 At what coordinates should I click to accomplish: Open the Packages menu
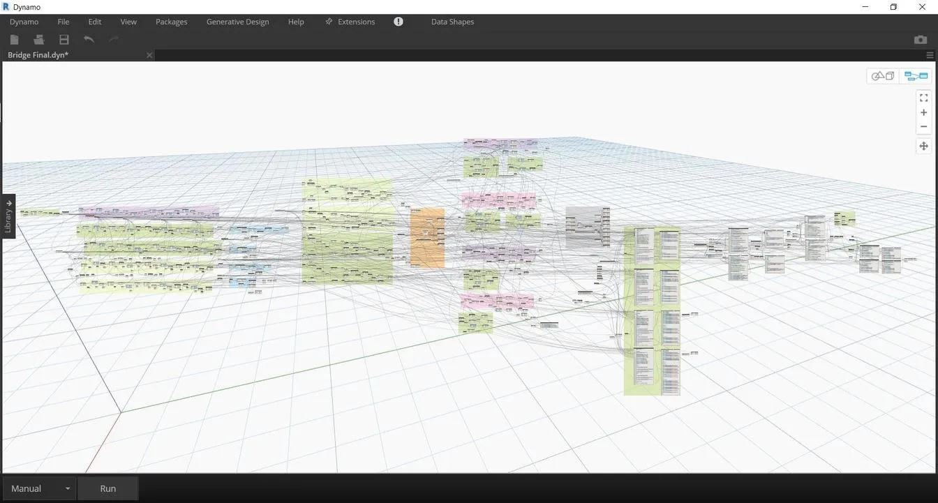coord(172,22)
